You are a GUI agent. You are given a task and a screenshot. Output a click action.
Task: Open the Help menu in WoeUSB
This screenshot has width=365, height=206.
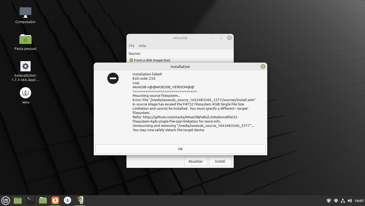click(x=143, y=46)
